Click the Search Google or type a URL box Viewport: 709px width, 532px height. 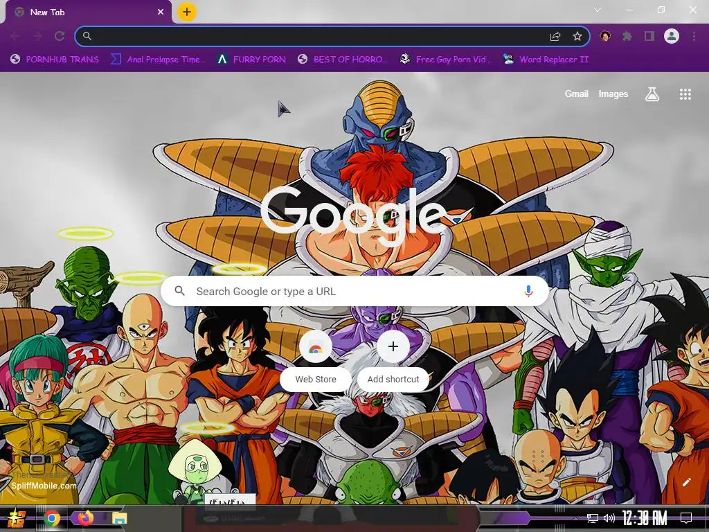click(355, 292)
